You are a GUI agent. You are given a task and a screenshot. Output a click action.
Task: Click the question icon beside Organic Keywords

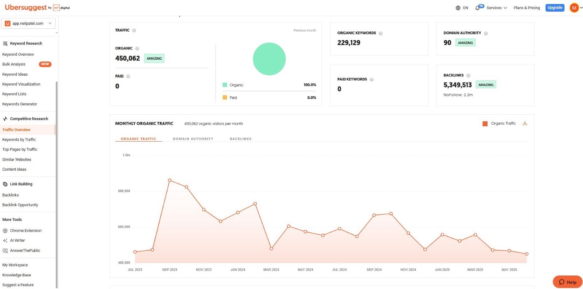pyautogui.click(x=380, y=33)
